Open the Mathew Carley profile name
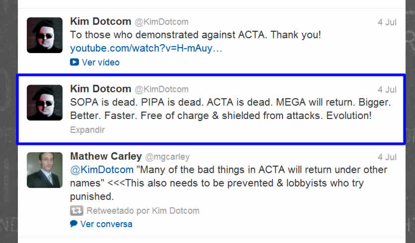This screenshot has width=415, height=243. pyautogui.click(x=106, y=157)
